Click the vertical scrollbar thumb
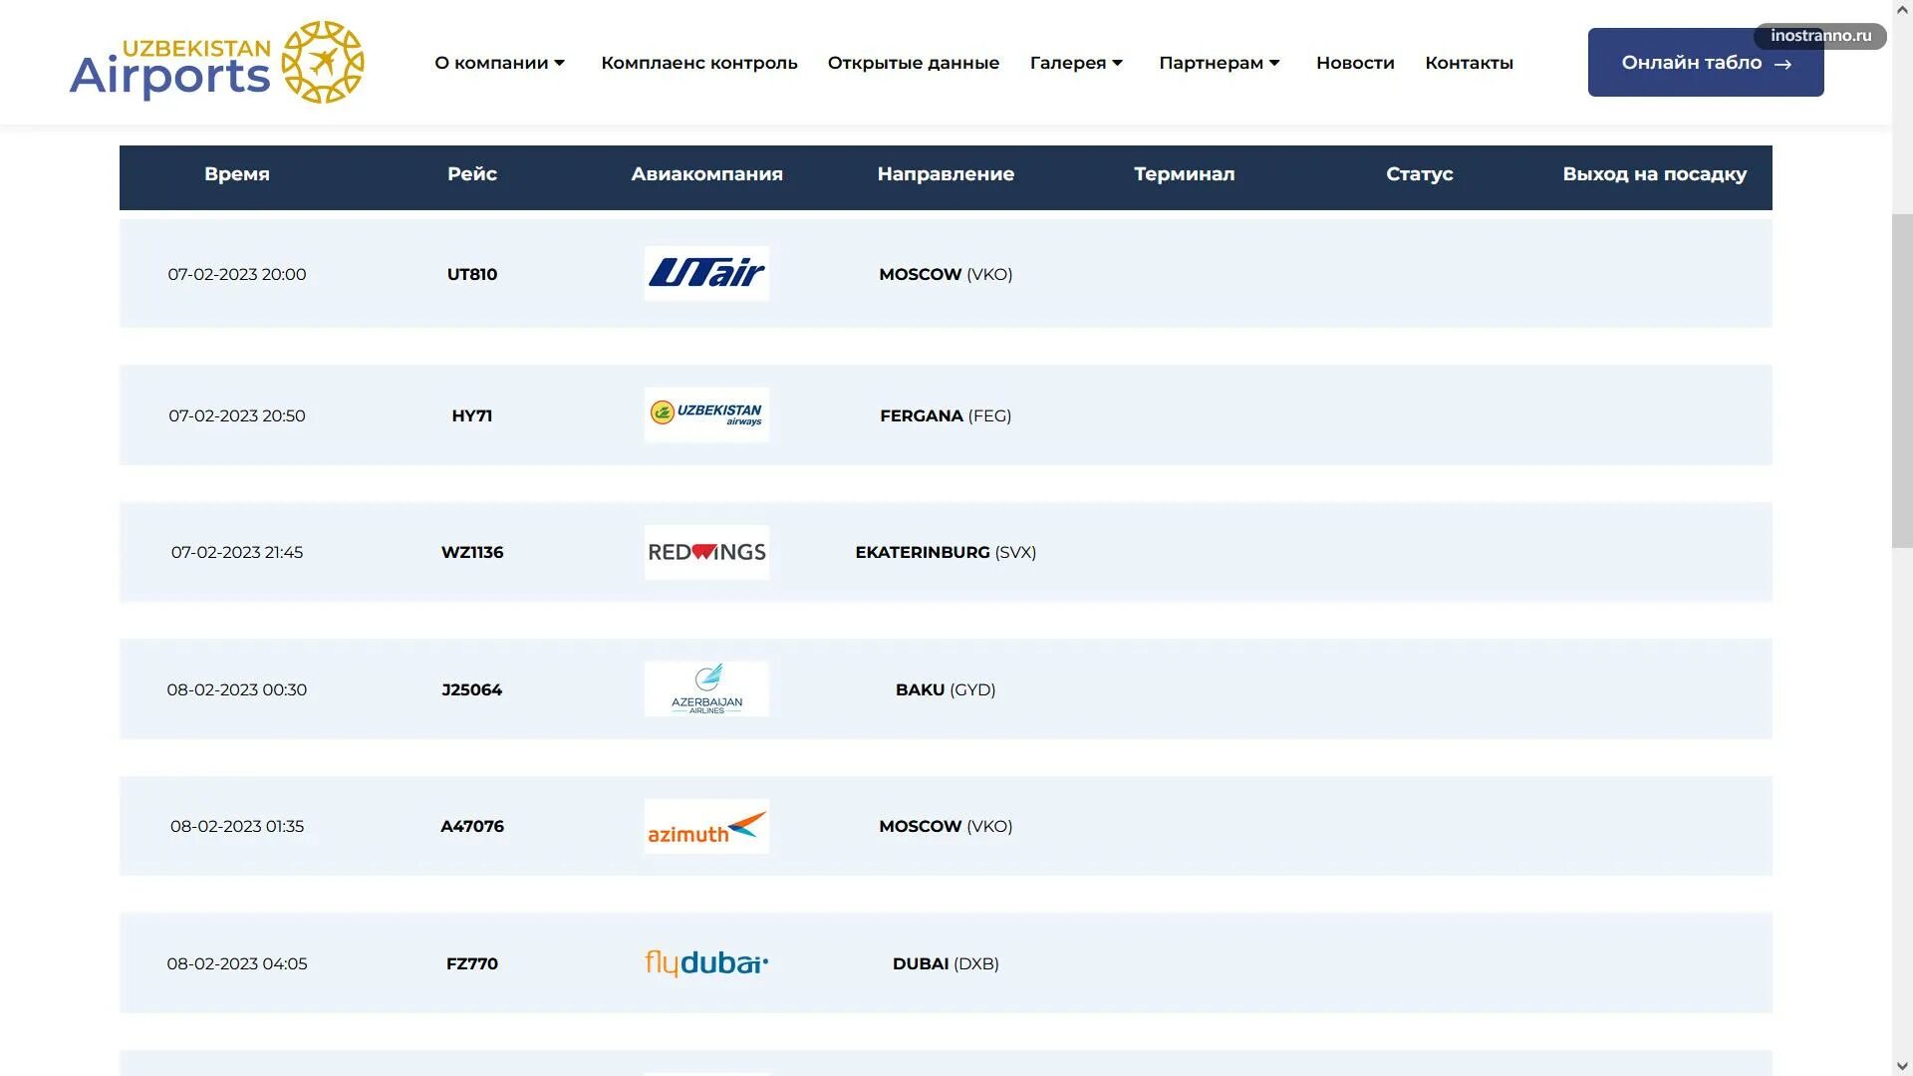Viewport: 1913px width, 1076px height. [1902, 381]
